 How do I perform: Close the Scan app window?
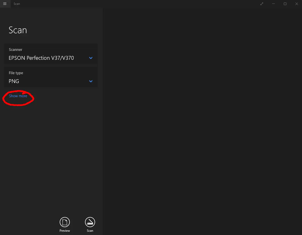297,4
